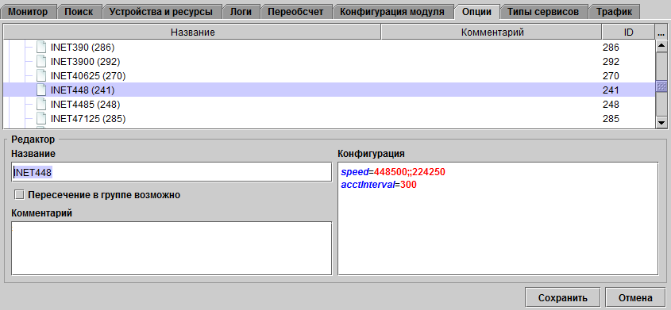Screen dimensions: 671x310
Task: Click the scrollbar up arrow
Action: [x=661, y=45]
